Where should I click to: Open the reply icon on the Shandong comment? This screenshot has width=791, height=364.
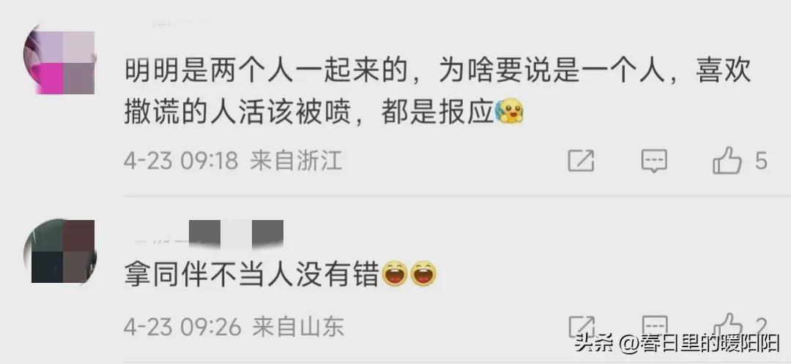[654, 325]
